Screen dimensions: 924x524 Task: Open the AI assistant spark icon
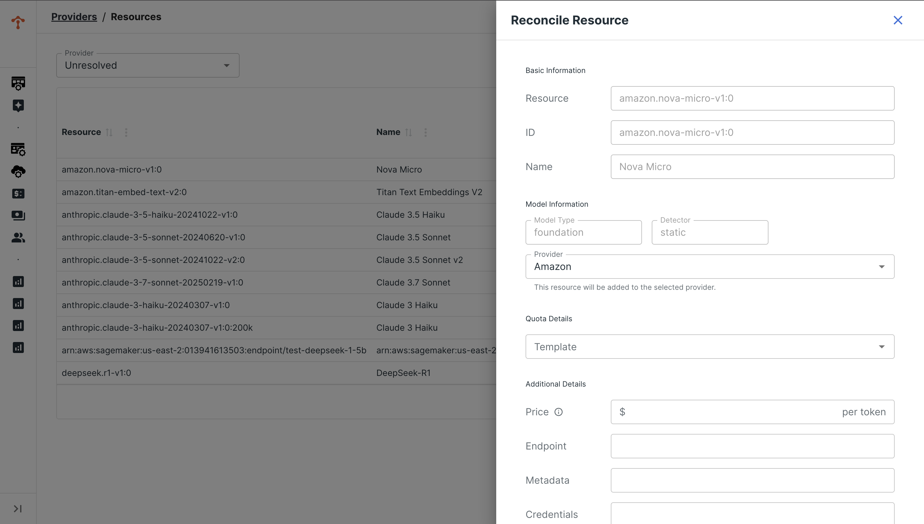(x=18, y=105)
